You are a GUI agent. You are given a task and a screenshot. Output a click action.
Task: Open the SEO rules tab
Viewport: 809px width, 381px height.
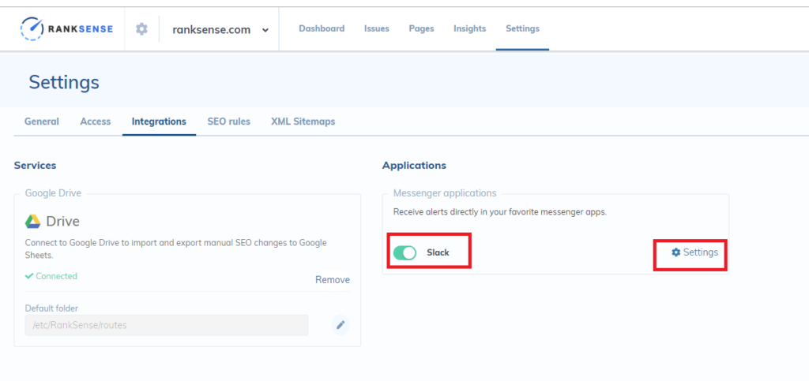228,121
